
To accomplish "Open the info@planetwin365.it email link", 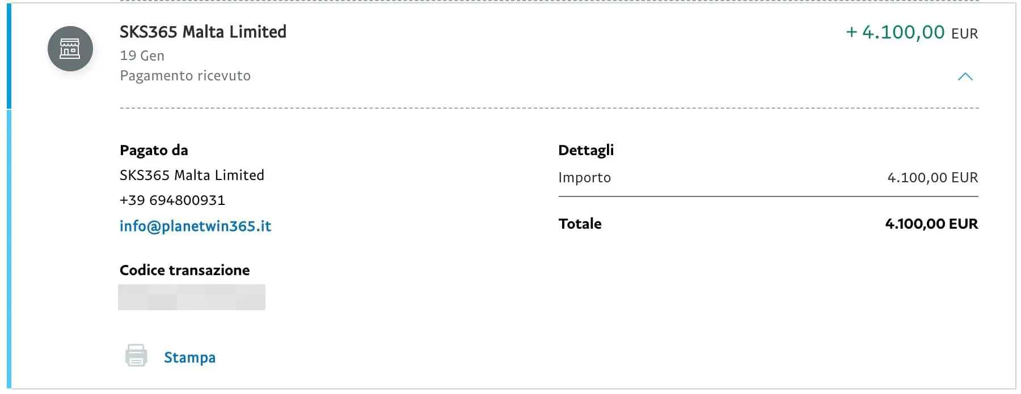I will [x=195, y=226].
